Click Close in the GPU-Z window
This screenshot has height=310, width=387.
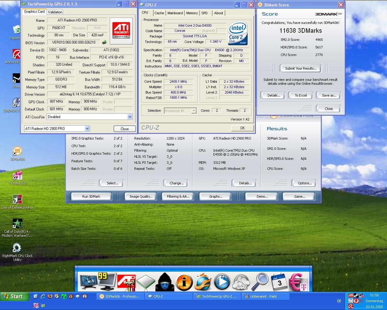(125, 129)
